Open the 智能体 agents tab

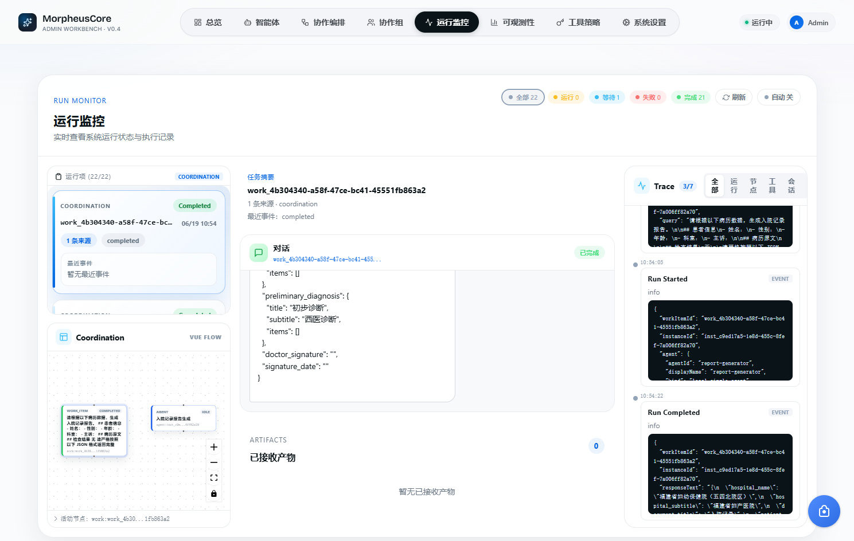262,22
